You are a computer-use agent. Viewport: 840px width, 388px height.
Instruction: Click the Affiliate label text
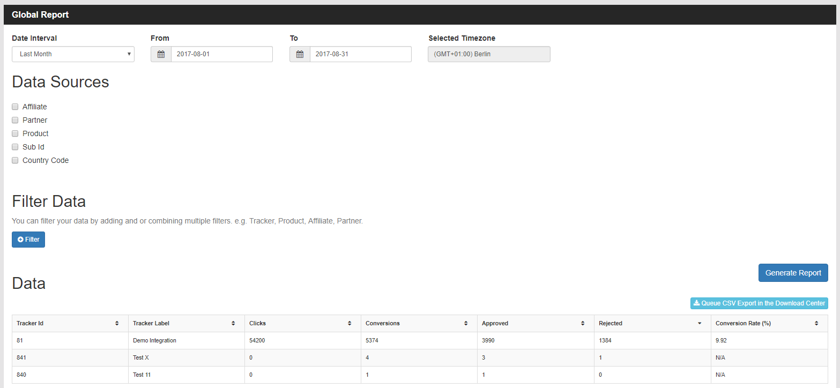[35, 107]
